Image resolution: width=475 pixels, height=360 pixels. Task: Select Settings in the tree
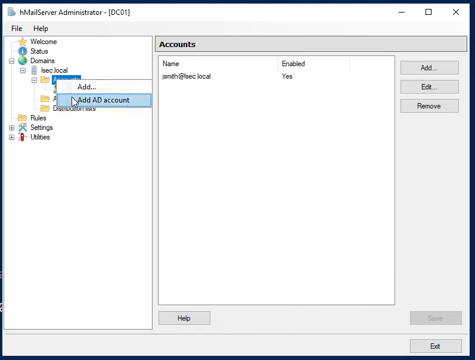coord(42,128)
